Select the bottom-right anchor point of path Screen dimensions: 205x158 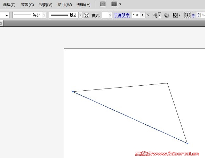point(187,143)
